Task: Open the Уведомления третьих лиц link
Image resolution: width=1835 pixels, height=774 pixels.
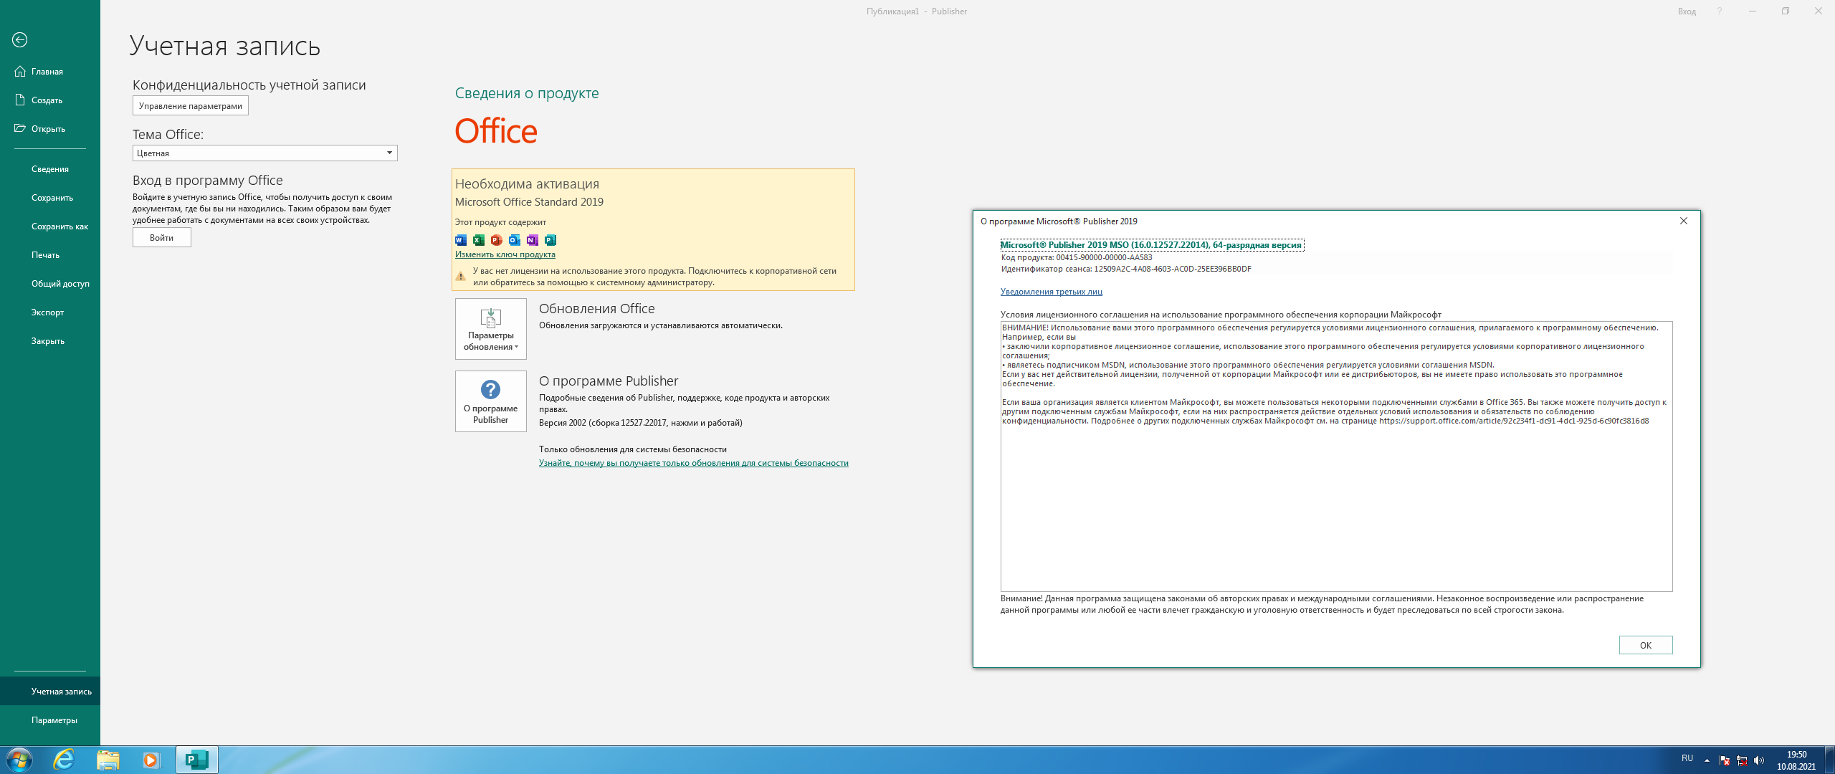Action: (x=1051, y=292)
